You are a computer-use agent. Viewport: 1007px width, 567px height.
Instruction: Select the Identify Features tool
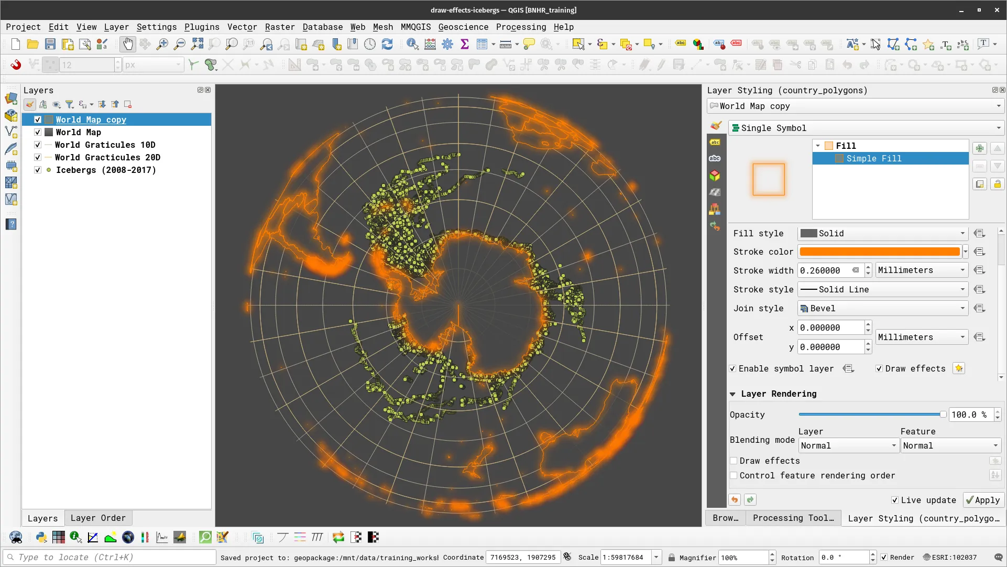413,44
